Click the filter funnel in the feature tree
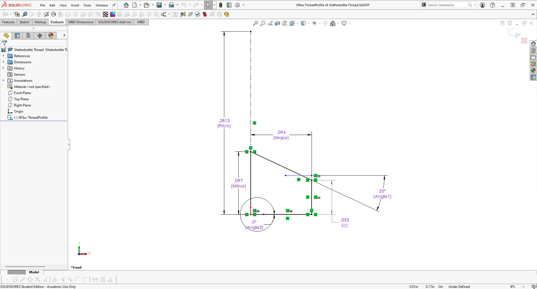This screenshot has width=537, height=289. click(4, 43)
